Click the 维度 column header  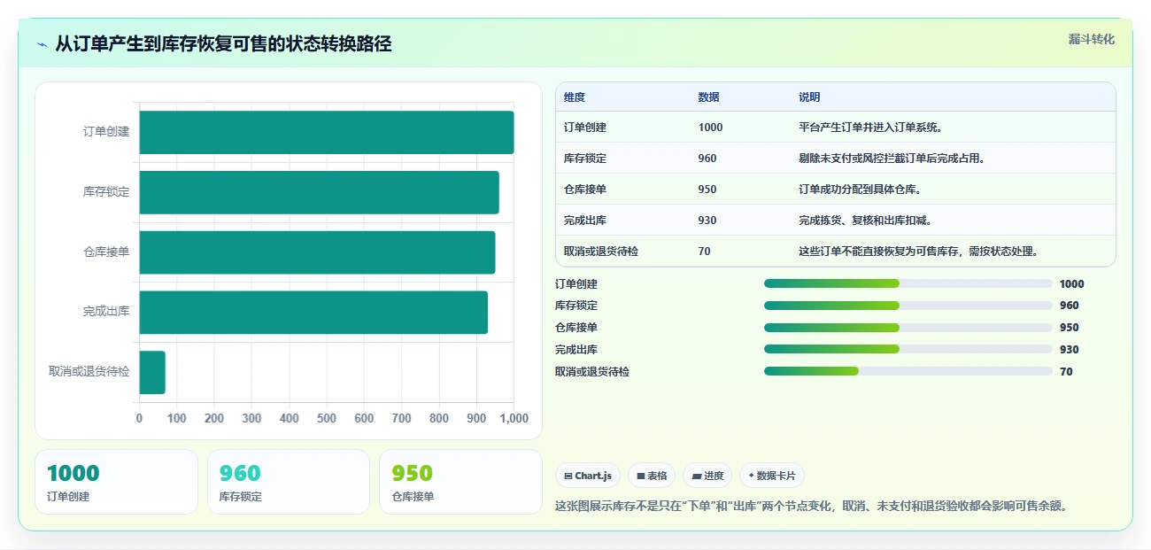575,97
